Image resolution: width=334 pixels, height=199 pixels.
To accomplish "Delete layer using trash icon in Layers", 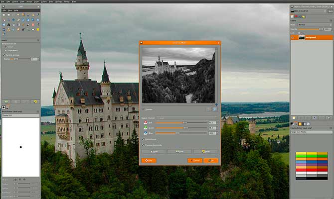I will coord(329,118).
